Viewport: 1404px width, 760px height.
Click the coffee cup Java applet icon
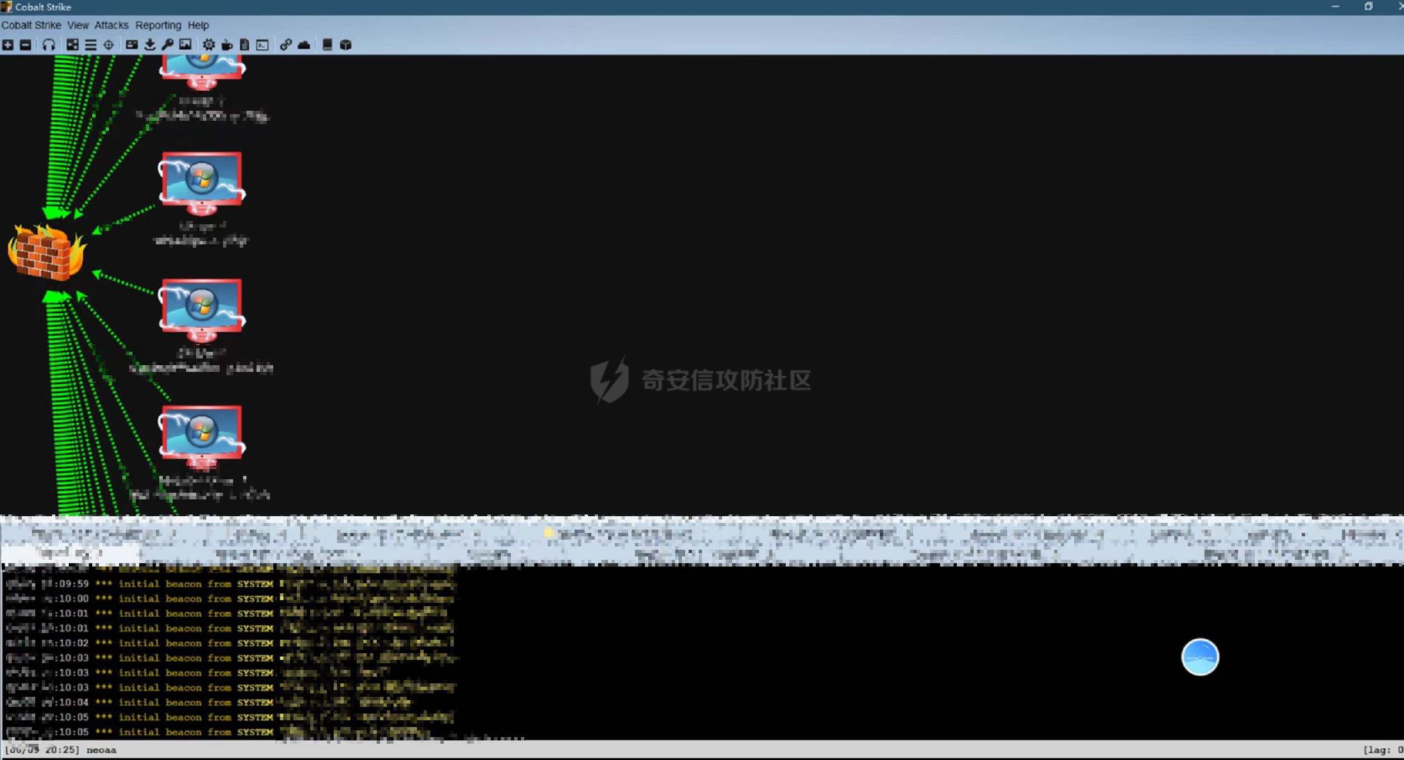[x=227, y=45]
